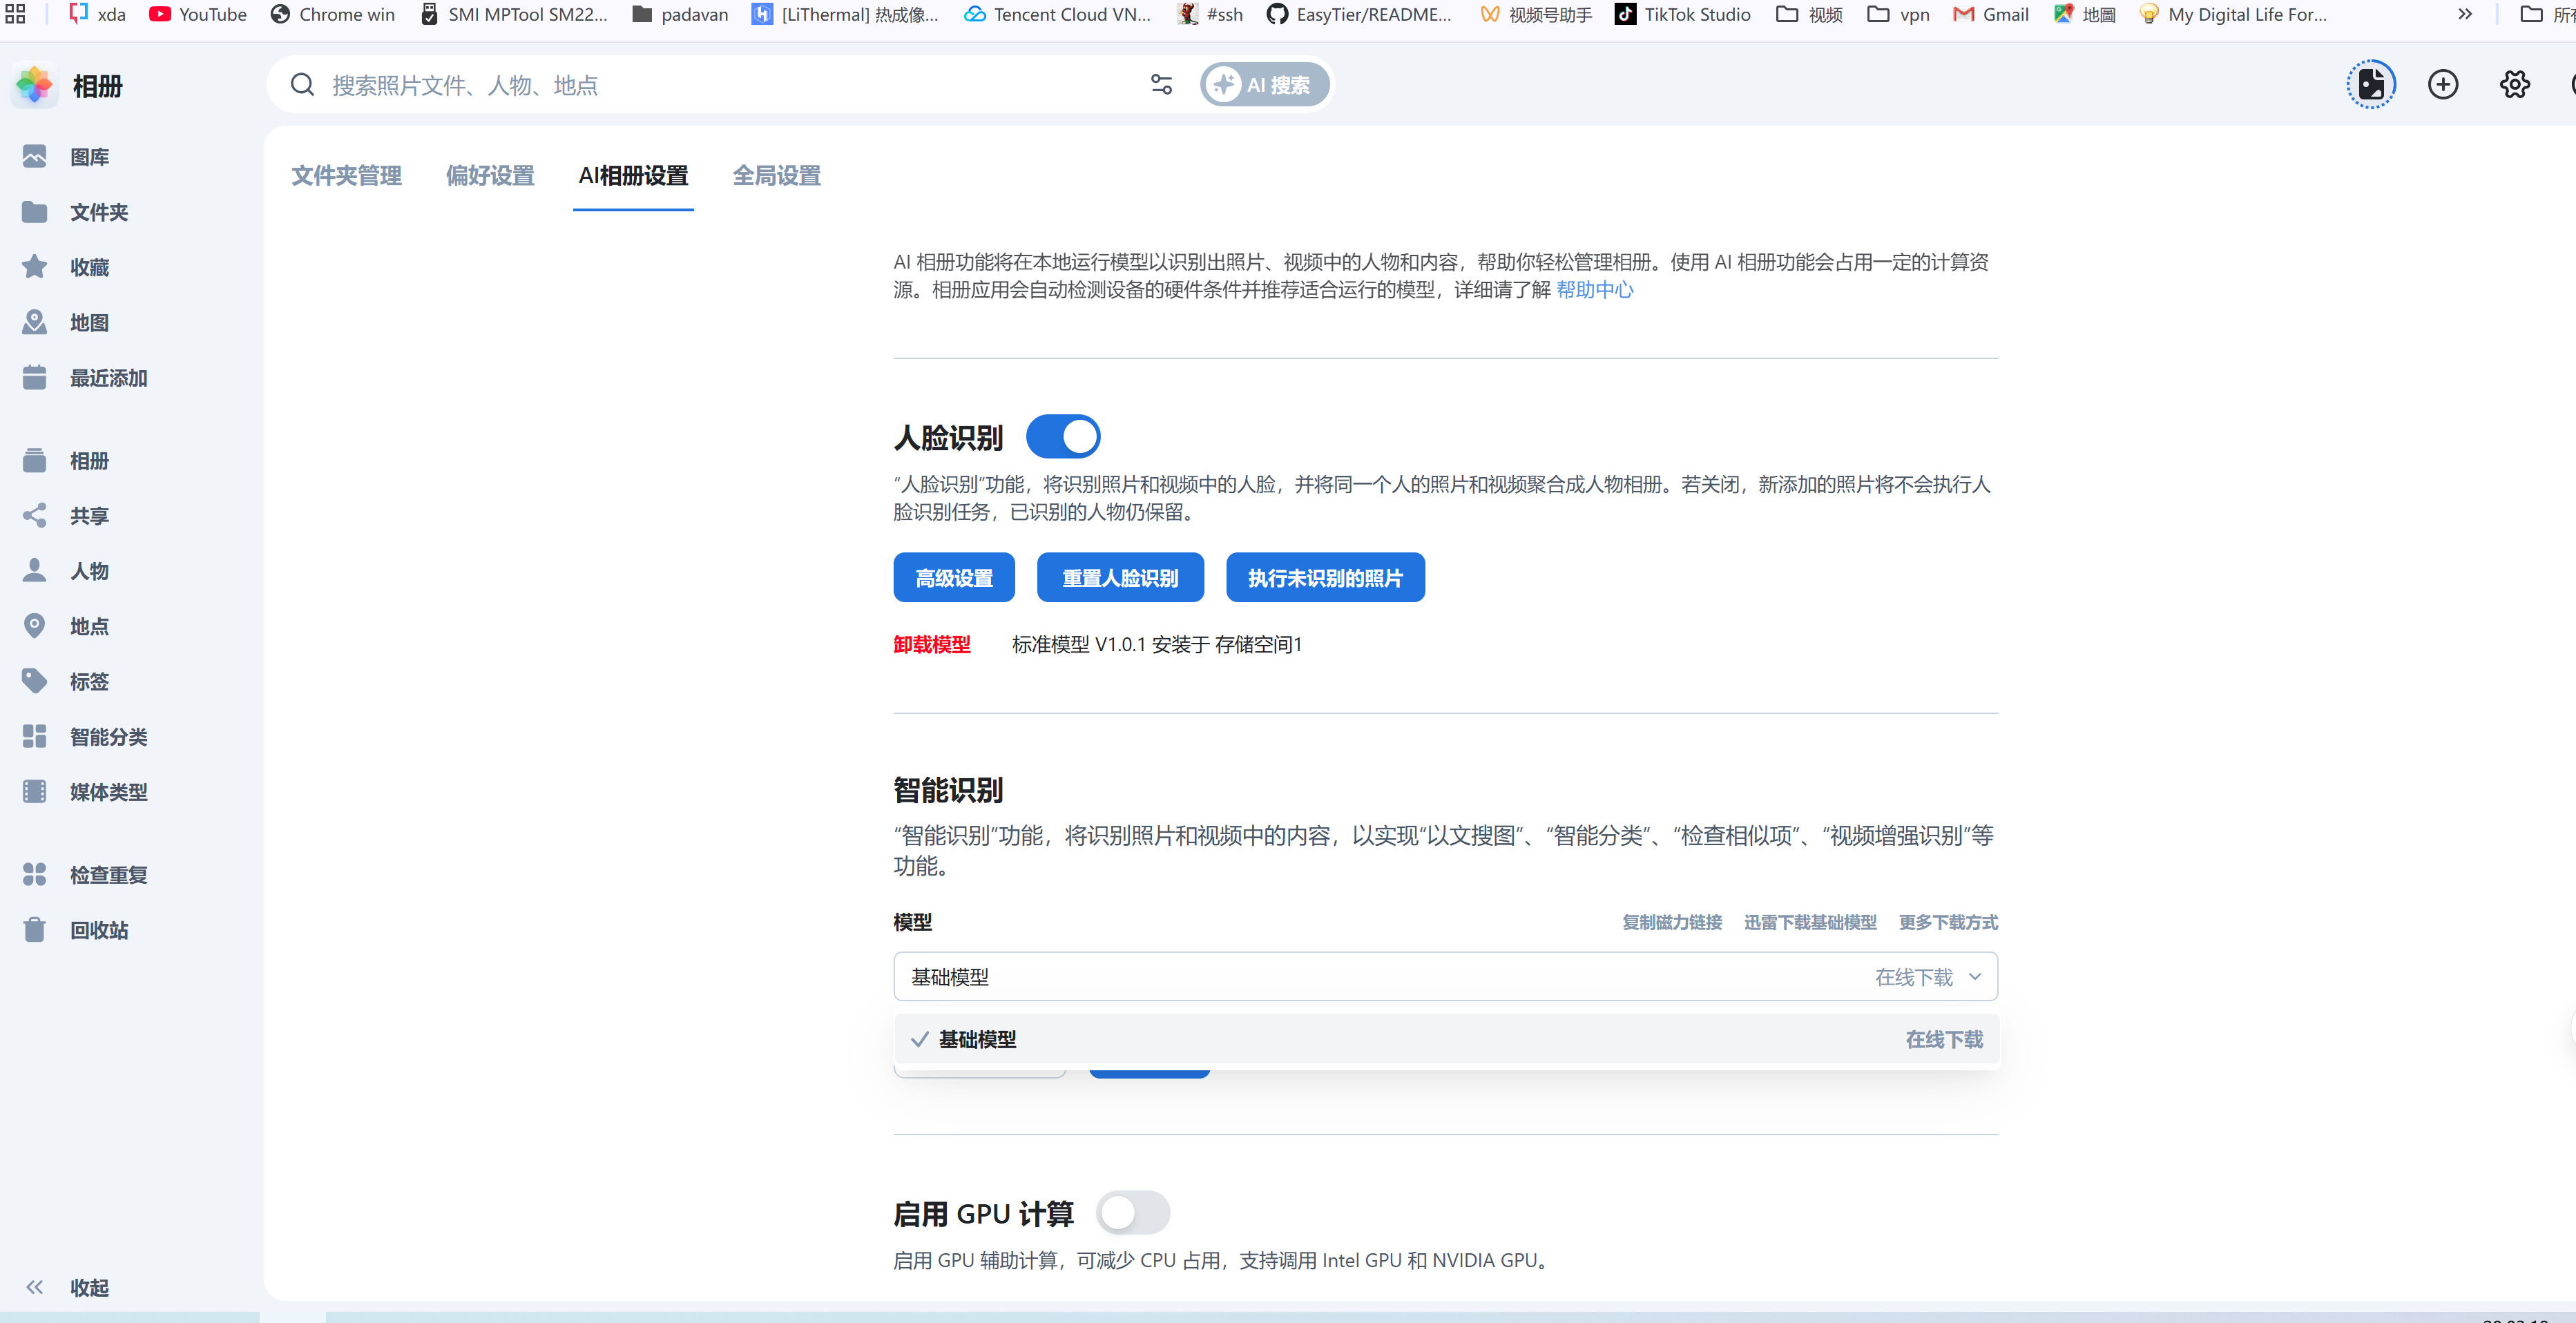The height and width of the screenshot is (1323, 2576).
Task: Click into the photo search field
Action: pos(700,85)
